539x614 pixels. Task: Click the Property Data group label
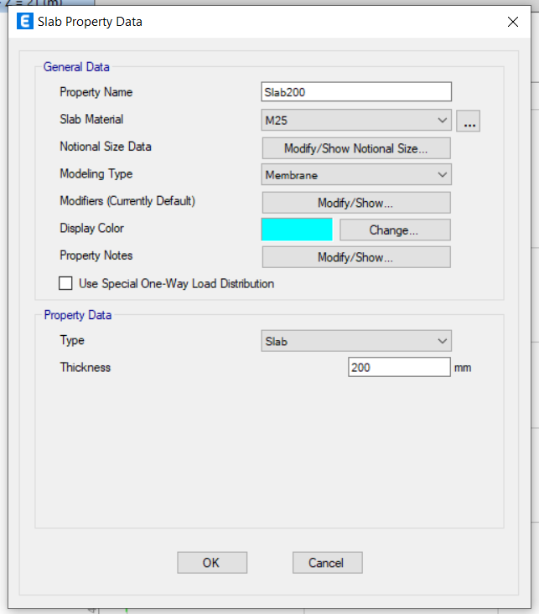point(78,315)
